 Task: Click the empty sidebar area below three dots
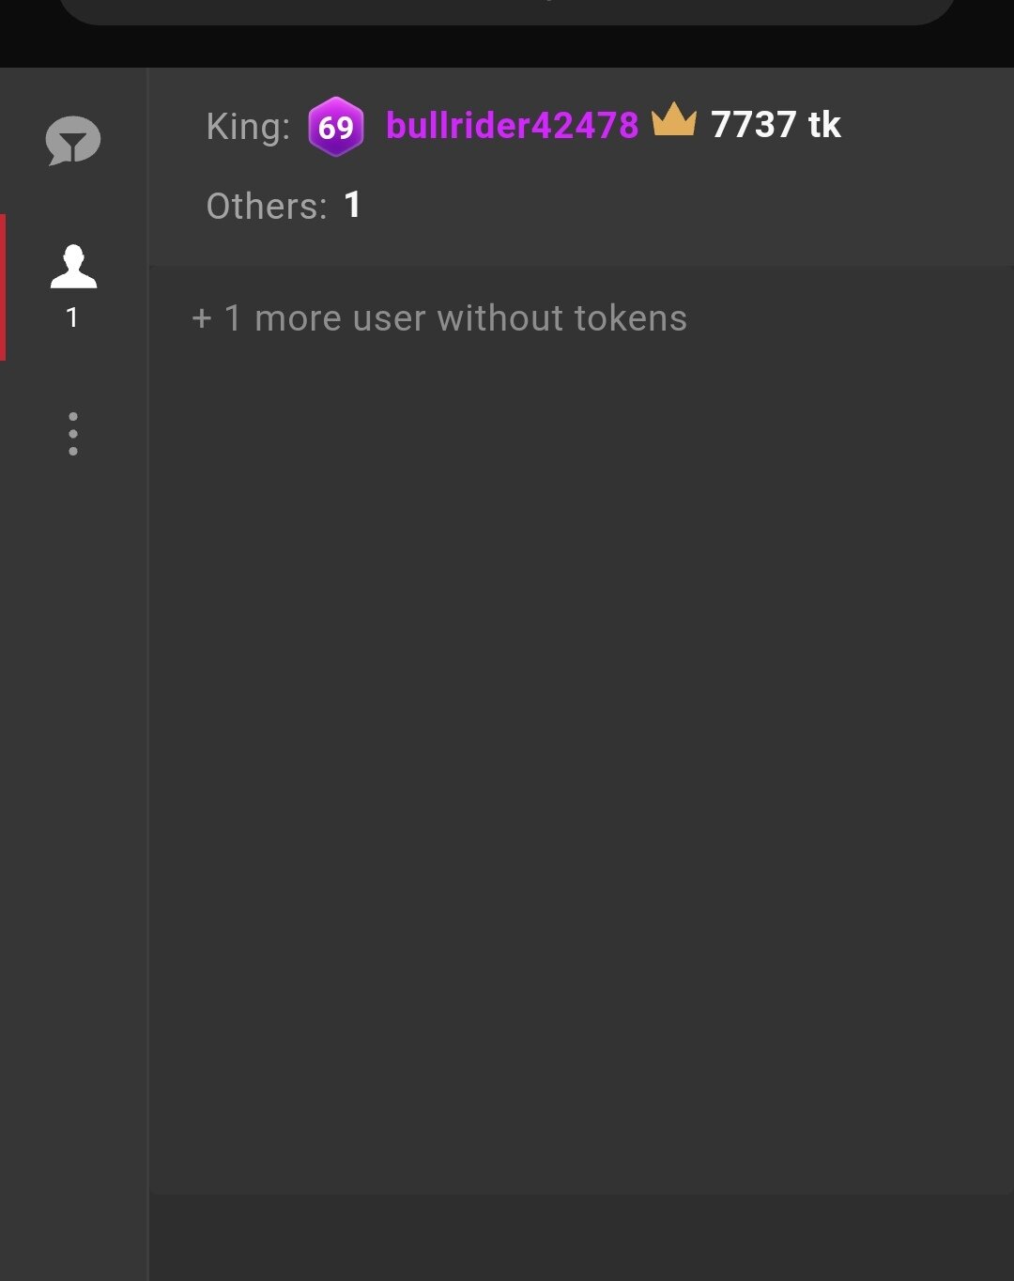[73, 845]
